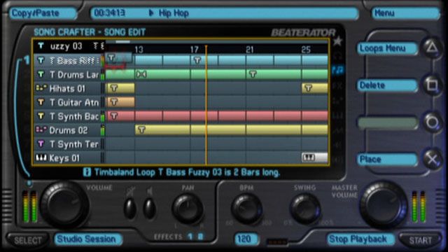Click the 00:34:13 time display
The width and height of the screenshot is (448, 252).
pos(109,13)
